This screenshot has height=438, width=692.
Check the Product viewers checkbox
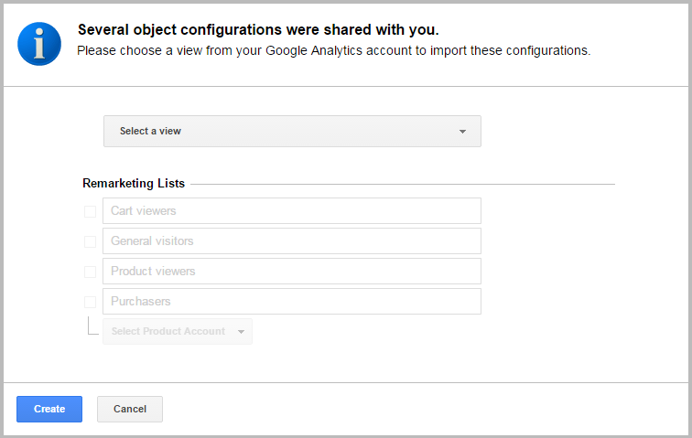[90, 272]
